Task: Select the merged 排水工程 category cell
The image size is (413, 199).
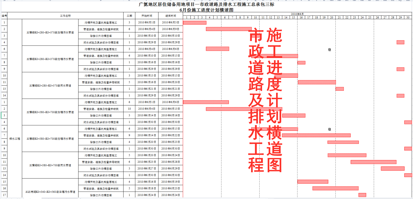Action: pyautogui.click(x=15, y=139)
